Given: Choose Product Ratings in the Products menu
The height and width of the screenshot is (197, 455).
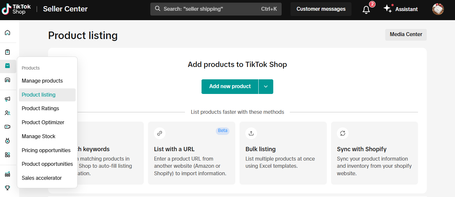Looking at the screenshot, I should point(40,108).
